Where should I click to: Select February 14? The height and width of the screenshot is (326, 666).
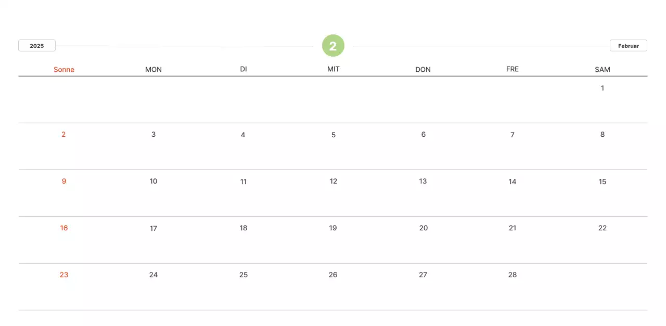point(513,181)
